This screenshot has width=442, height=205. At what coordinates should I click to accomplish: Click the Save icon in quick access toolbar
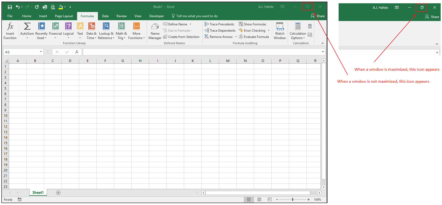(x=10, y=7)
